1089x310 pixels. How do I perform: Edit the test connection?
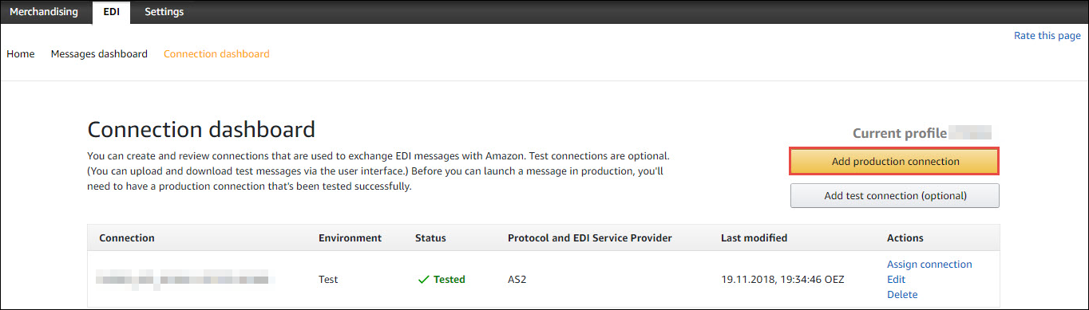(896, 280)
